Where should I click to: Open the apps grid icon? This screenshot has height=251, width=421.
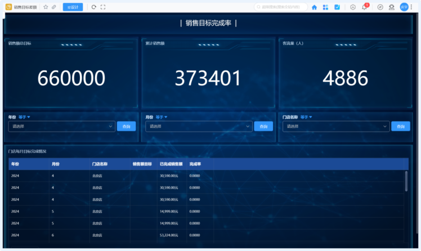click(x=325, y=7)
